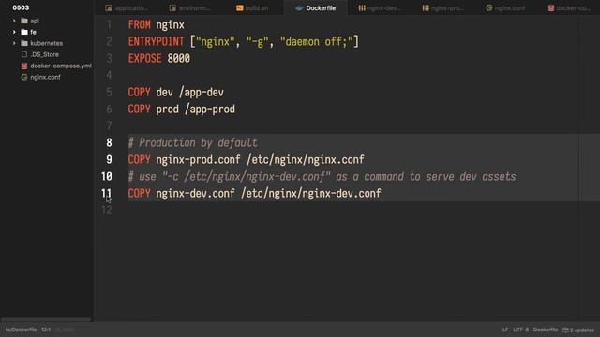Change Dockerfile grammar in status bar
Screen dimensions: 600x337
coord(546,330)
